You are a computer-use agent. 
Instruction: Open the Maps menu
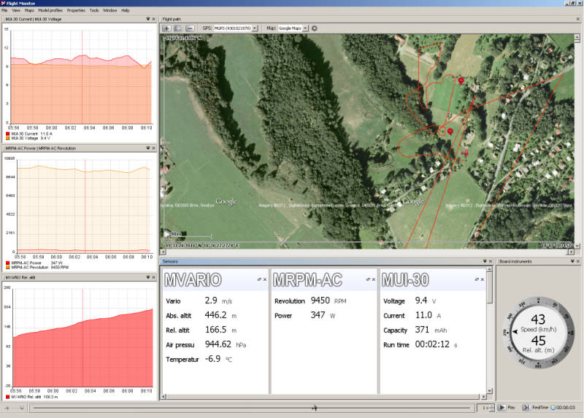click(x=29, y=10)
